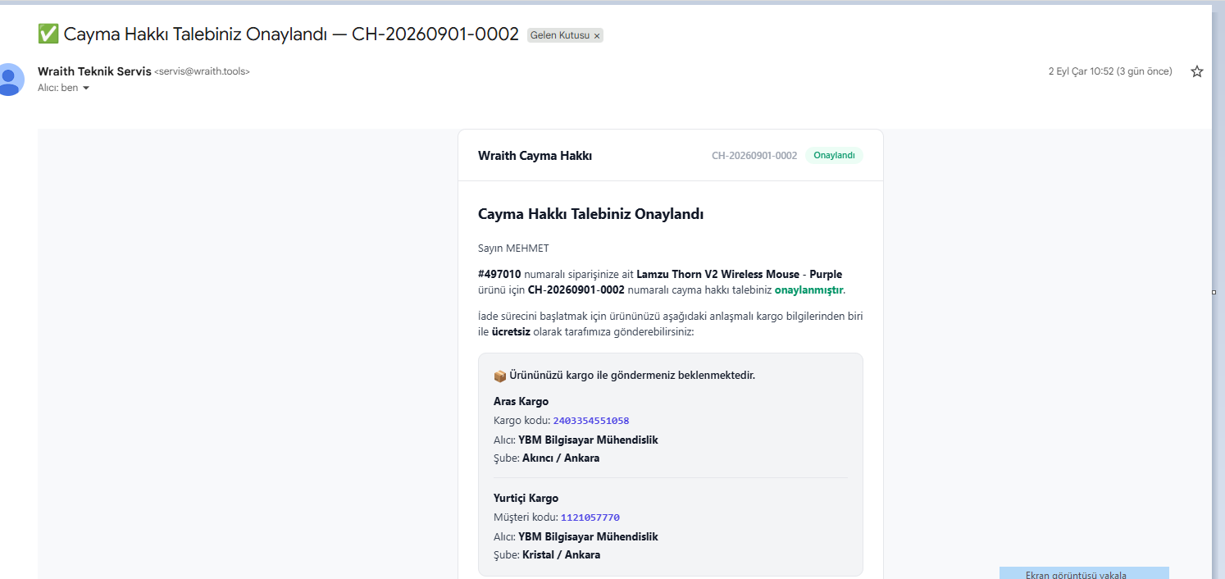Click sender name Wraith Teknik Servis
Screen dimensions: 1225x579
(x=94, y=71)
